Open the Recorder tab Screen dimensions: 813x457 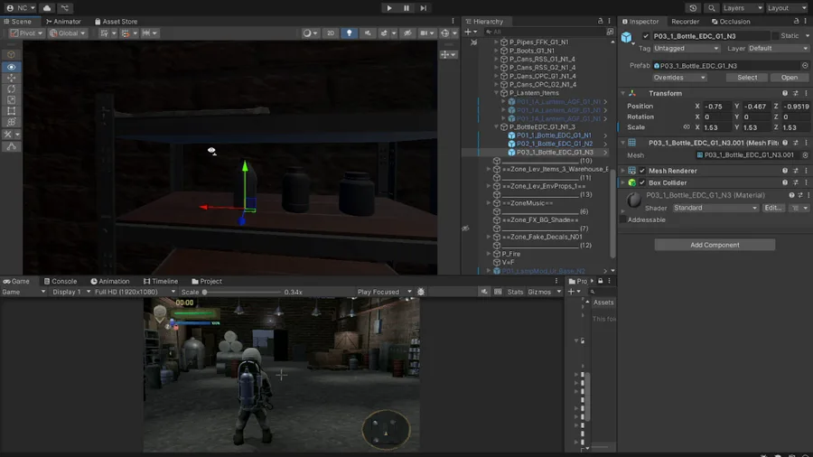(685, 22)
